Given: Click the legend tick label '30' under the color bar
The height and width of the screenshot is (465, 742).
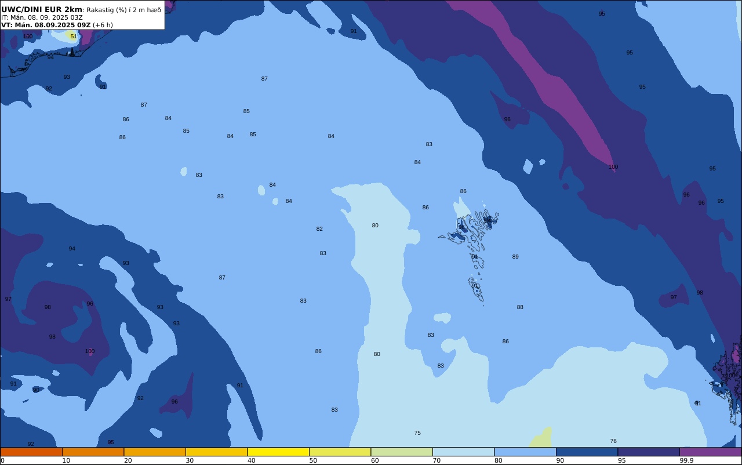Looking at the screenshot, I should point(190,460).
